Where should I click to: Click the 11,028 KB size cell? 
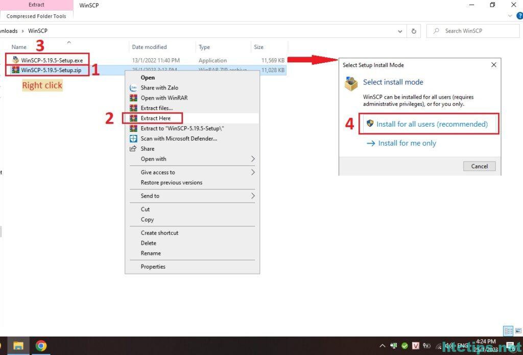273,70
